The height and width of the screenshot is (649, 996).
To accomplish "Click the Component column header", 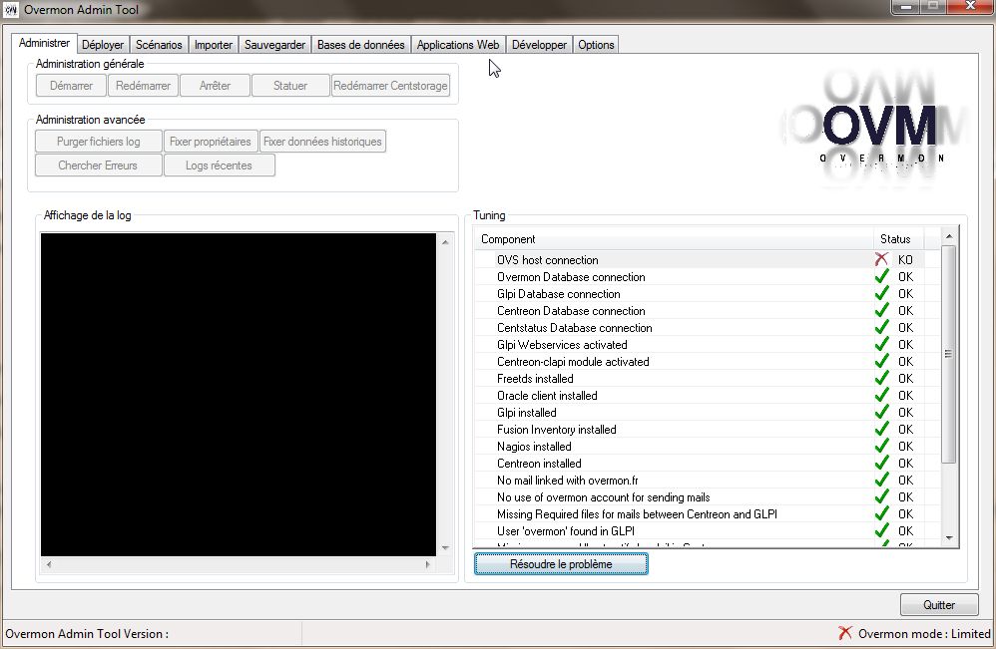I will pyautogui.click(x=674, y=239).
